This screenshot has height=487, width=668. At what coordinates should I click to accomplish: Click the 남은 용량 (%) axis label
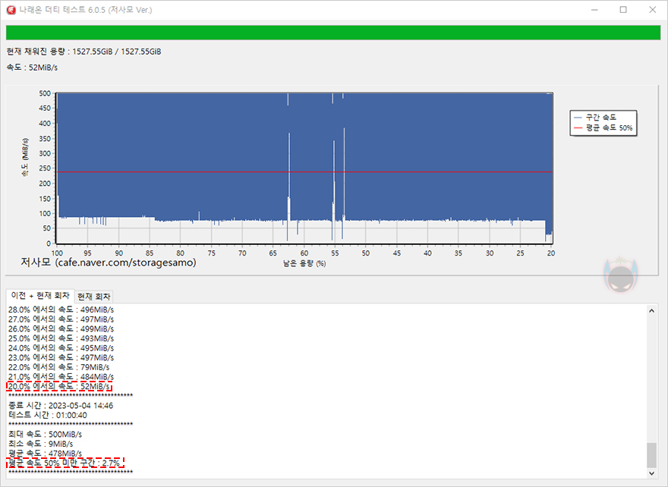tap(304, 263)
